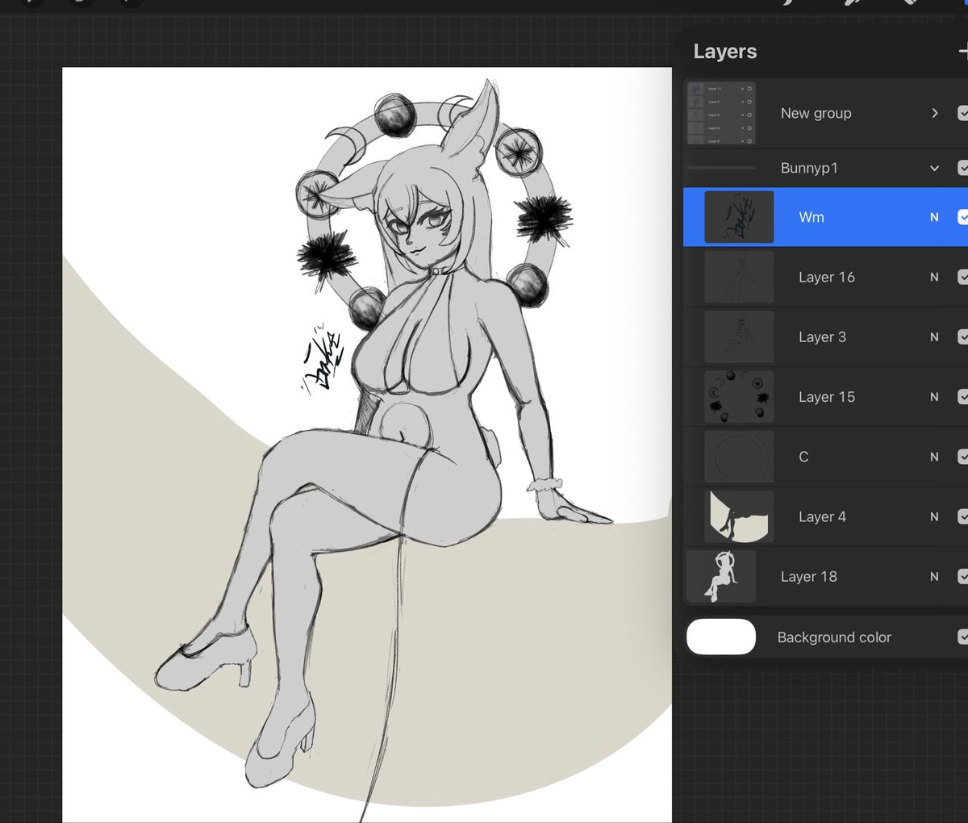Screen dimensions: 968x823
Task: Toggle Layer 4 visibility checkbox
Action: click(963, 516)
